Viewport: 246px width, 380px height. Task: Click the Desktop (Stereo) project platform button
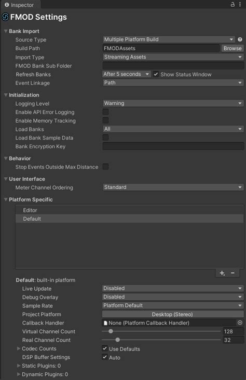[173, 314]
